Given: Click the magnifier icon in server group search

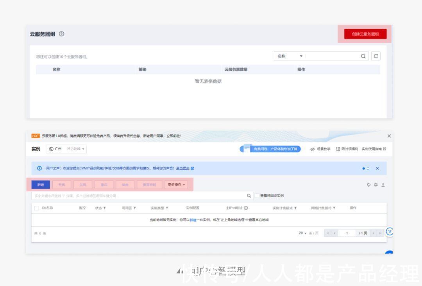Looking at the screenshot, I should (x=363, y=56).
